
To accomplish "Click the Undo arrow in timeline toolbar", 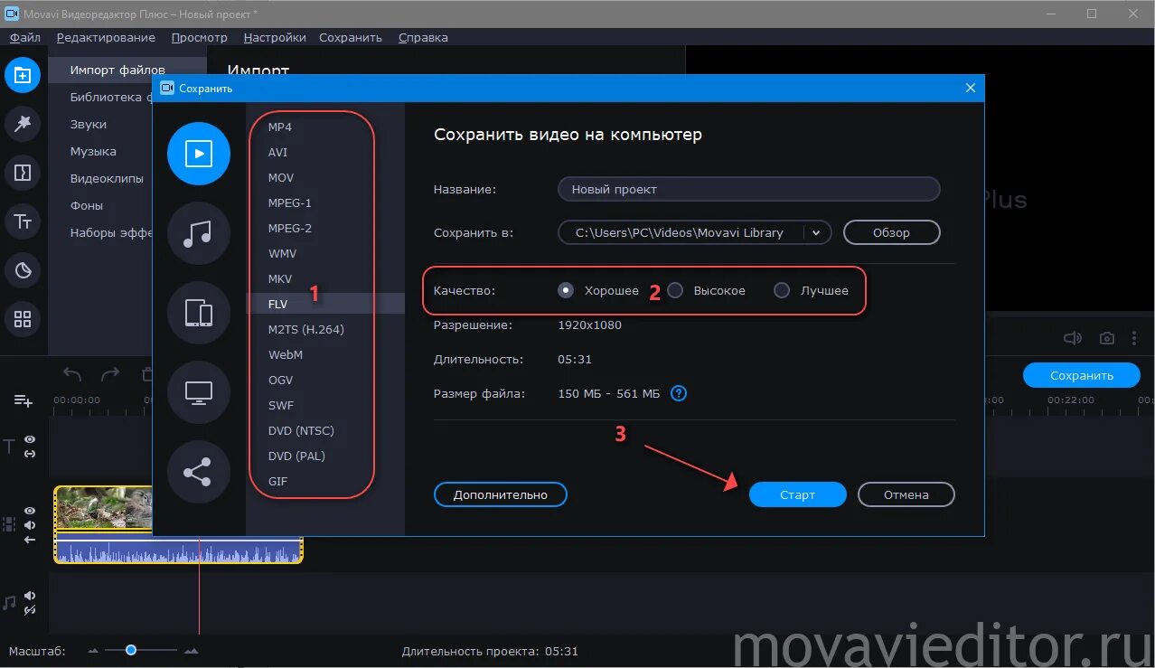I will tap(72, 374).
